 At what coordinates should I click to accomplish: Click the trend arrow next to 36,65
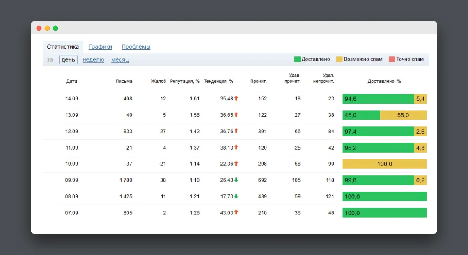tap(236, 115)
